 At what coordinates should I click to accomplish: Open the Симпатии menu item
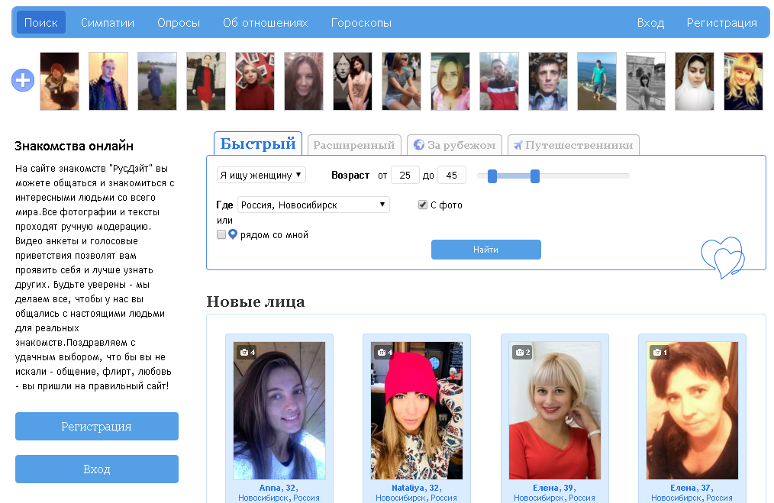[x=108, y=23]
